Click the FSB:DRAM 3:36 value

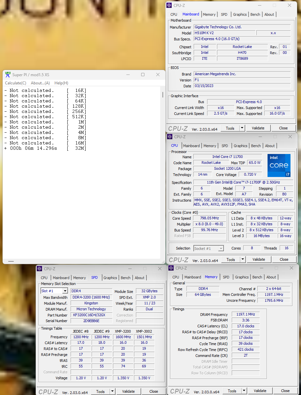(246, 320)
